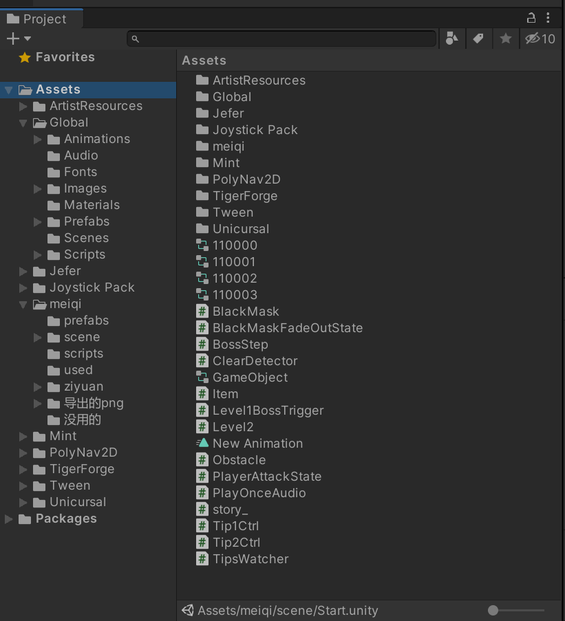
Task: Select the lowercase prefabs folder under meiqi
Action: tap(78, 320)
